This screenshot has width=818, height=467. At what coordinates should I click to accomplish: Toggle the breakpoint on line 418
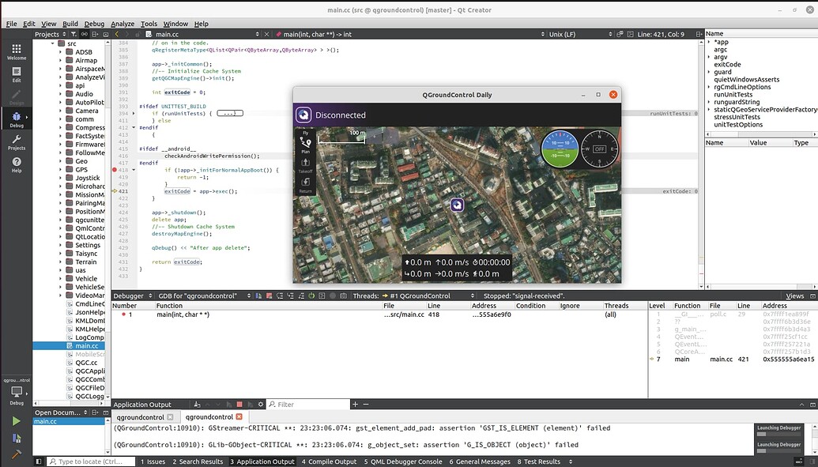[115, 169]
